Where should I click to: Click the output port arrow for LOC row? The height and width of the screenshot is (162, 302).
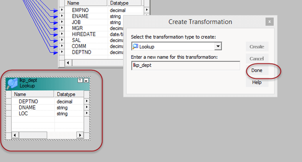86,114
